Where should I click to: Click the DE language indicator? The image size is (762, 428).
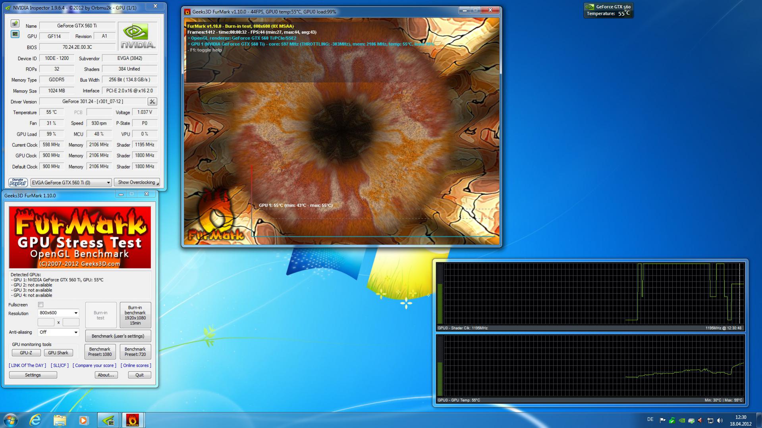[650, 420]
